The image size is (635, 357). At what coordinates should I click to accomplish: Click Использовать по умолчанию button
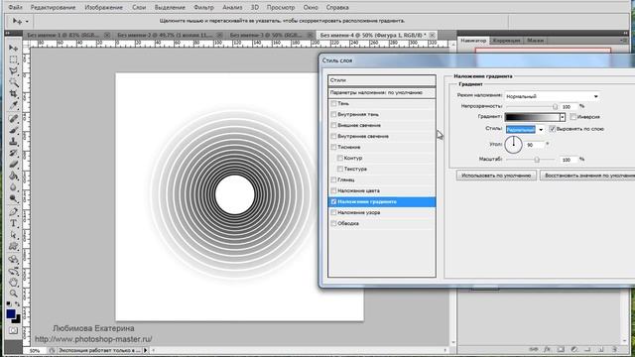(x=496, y=176)
